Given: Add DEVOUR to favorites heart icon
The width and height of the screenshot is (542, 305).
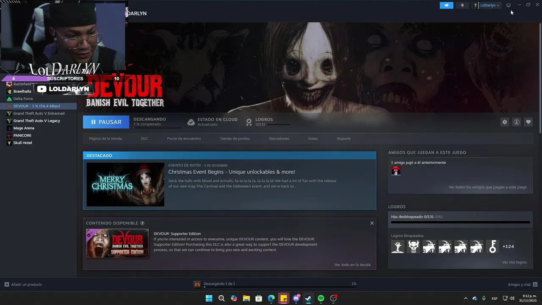Looking at the screenshot, I should pyautogui.click(x=528, y=122).
